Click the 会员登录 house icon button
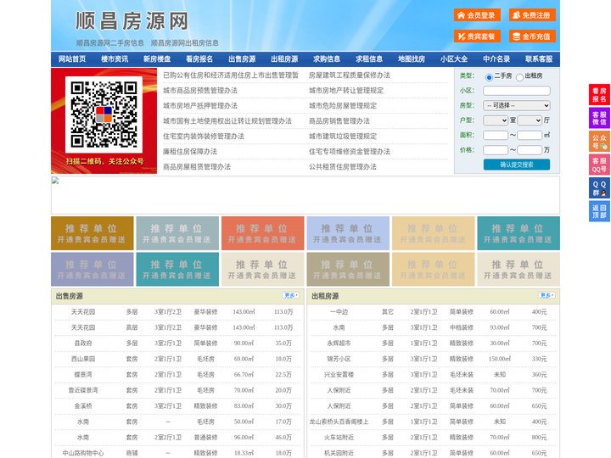Viewport: 611px width, 458px height. click(x=477, y=15)
